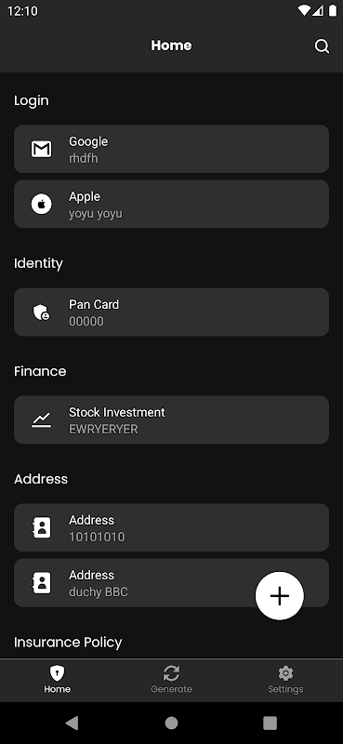Open the Google rhdfh login entry
Screen dimensions: 343x744
pos(171,149)
